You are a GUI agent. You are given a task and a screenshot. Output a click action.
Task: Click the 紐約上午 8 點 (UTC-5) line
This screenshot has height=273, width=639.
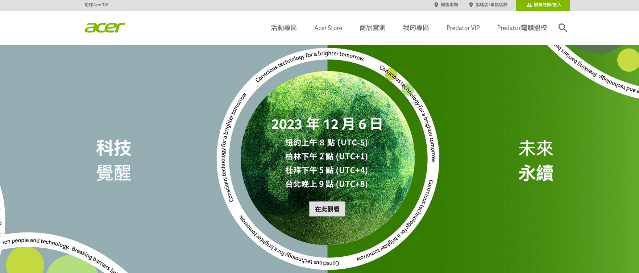pos(327,142)
